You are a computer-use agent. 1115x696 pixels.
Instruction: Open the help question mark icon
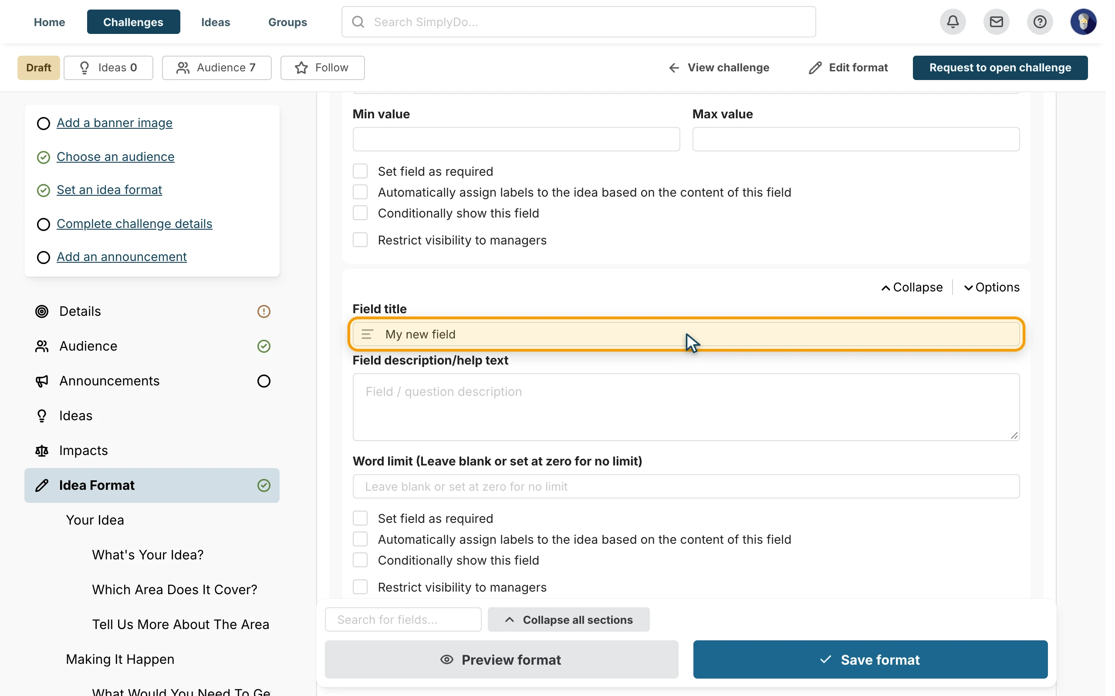pos(1040,22)
